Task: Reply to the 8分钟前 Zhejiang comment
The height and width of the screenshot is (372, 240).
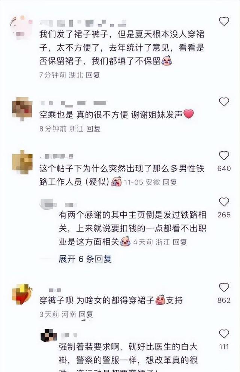Action: pyautogui.click(x=93, y=129)
